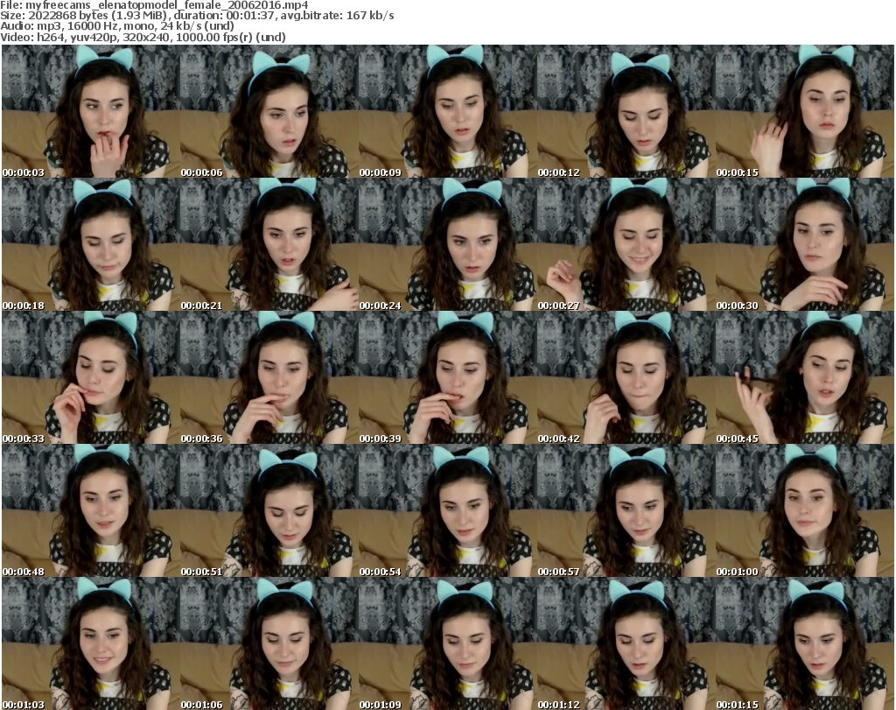
Task: Select the thumbnail frame stamped 00:00:18
Action: [x=90, y=244]
